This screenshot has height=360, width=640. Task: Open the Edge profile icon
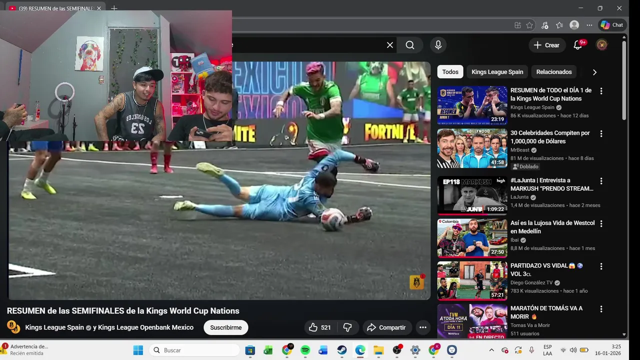point(574,25)
